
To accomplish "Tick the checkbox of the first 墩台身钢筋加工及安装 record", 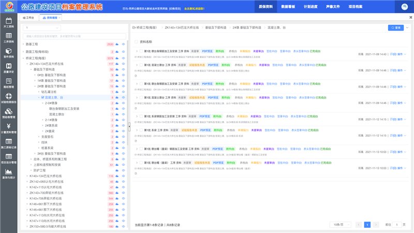I will tap(141, 51).
